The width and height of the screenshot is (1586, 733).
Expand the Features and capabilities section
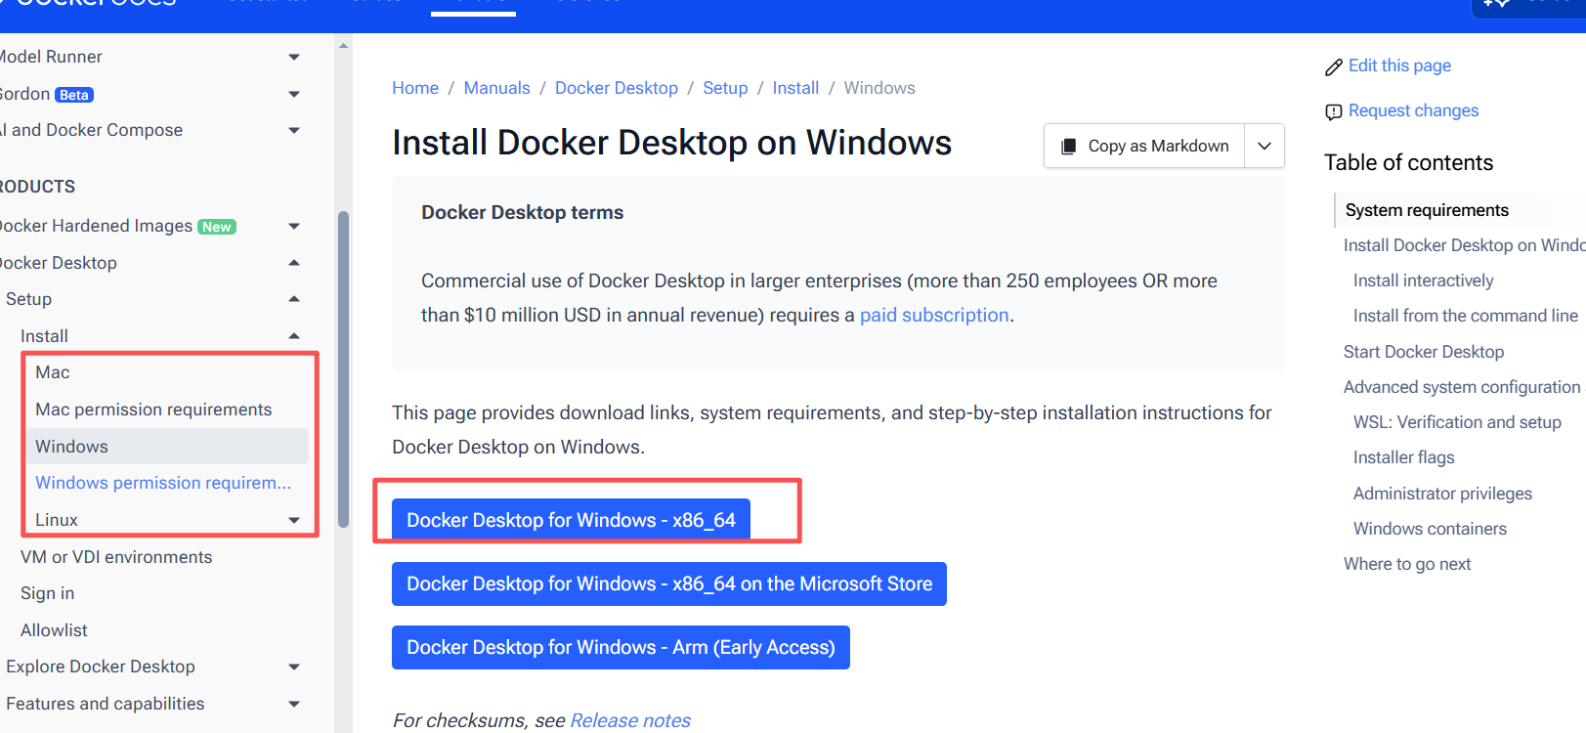pyautogui.click(x=294, y=704)
